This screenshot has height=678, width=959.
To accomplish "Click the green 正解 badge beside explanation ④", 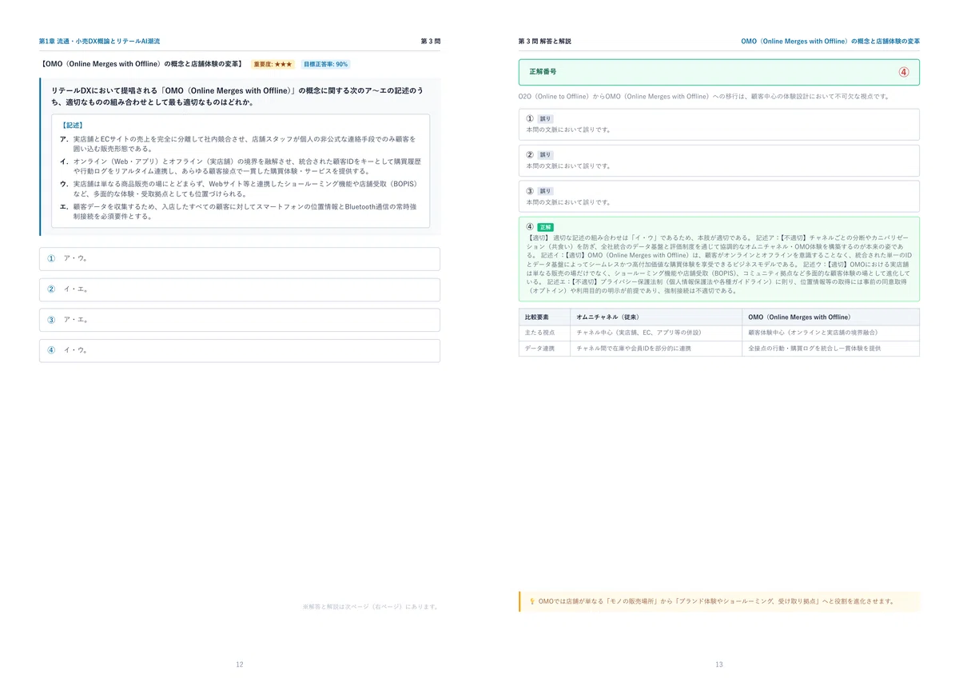I will (x=545, y=227).
